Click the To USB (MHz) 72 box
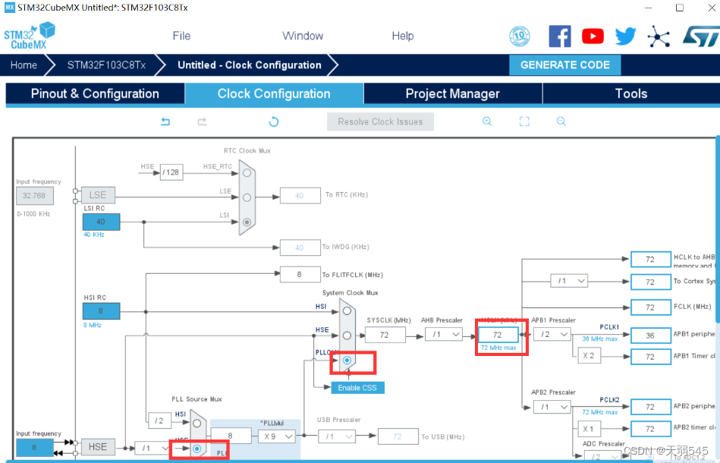This screenshot has width=720, height=463. [x=398, y=436]
